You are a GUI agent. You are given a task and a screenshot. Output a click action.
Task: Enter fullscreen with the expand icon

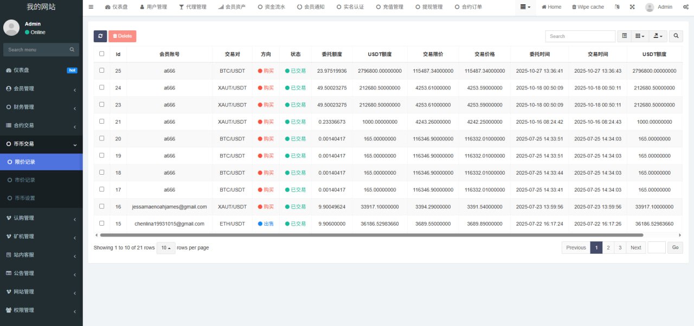click(632, 7)
